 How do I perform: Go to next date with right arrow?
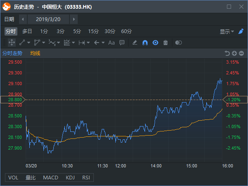[74, 19]
